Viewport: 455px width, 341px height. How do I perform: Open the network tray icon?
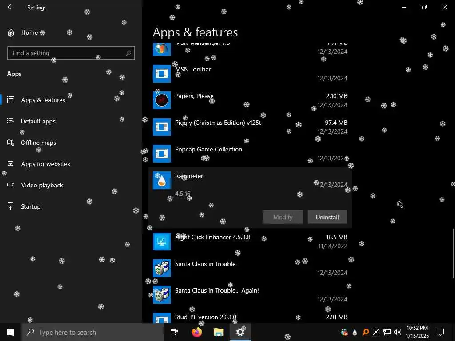(x=387, y=332)
